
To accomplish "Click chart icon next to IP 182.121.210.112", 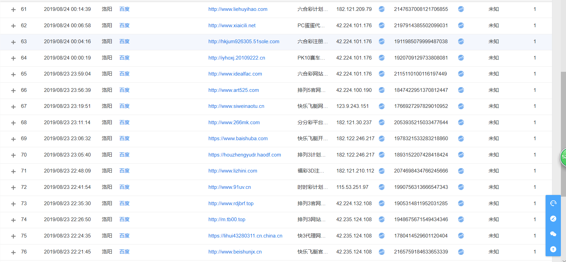I will point(382,171).
